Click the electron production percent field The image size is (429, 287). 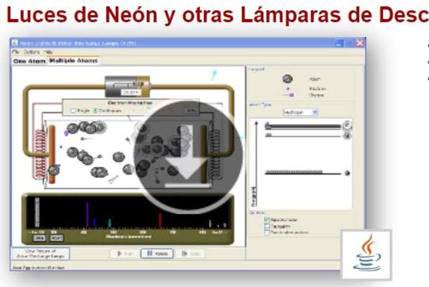pos(191,111)
